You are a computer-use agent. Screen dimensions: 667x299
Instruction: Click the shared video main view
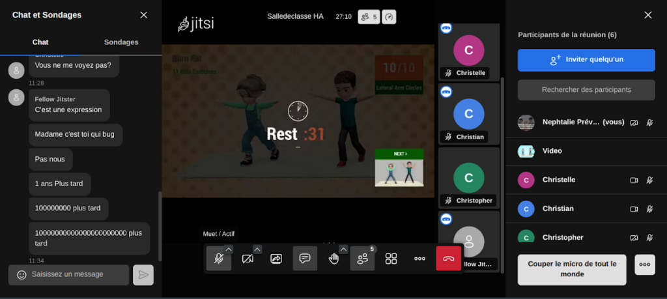coord(298,121)
